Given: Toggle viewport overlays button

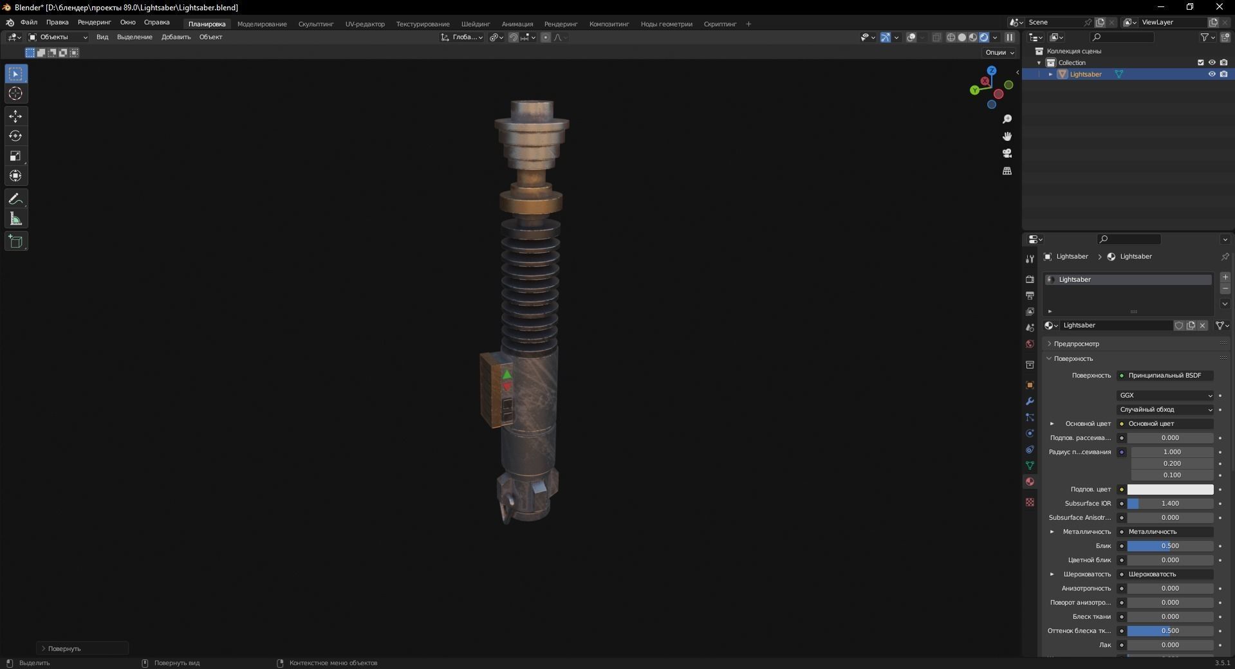Looking at the screenshot, I should (911, 37).
